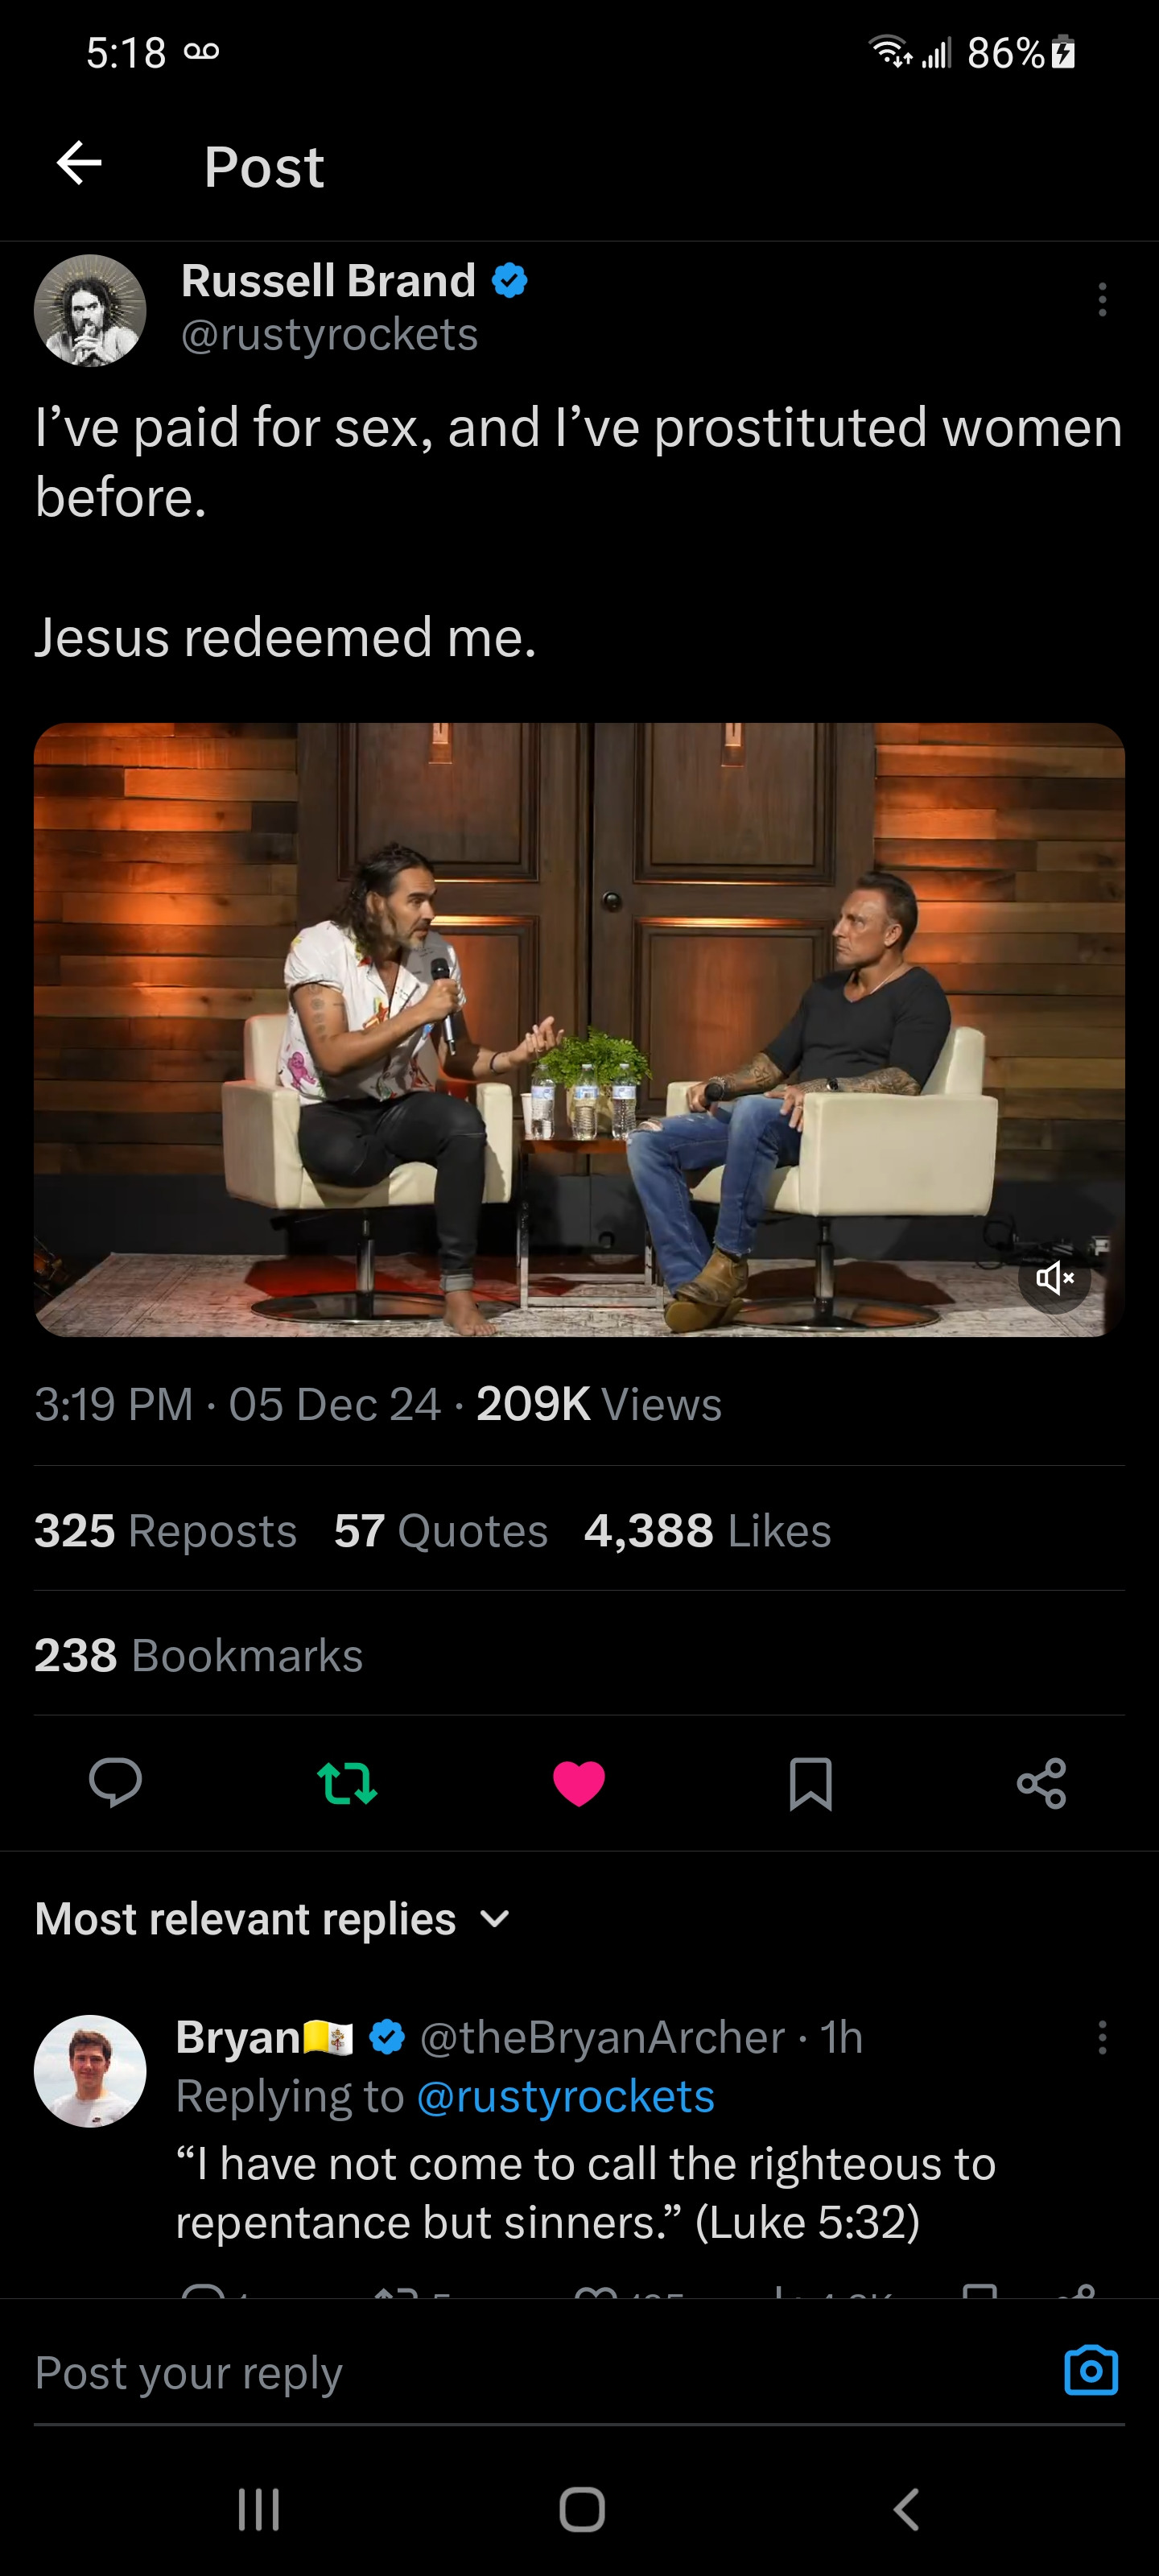Screen dimensions: 1159x2576
Task: Show the 4,388 Likes list
Action: tap(707, 1530)
